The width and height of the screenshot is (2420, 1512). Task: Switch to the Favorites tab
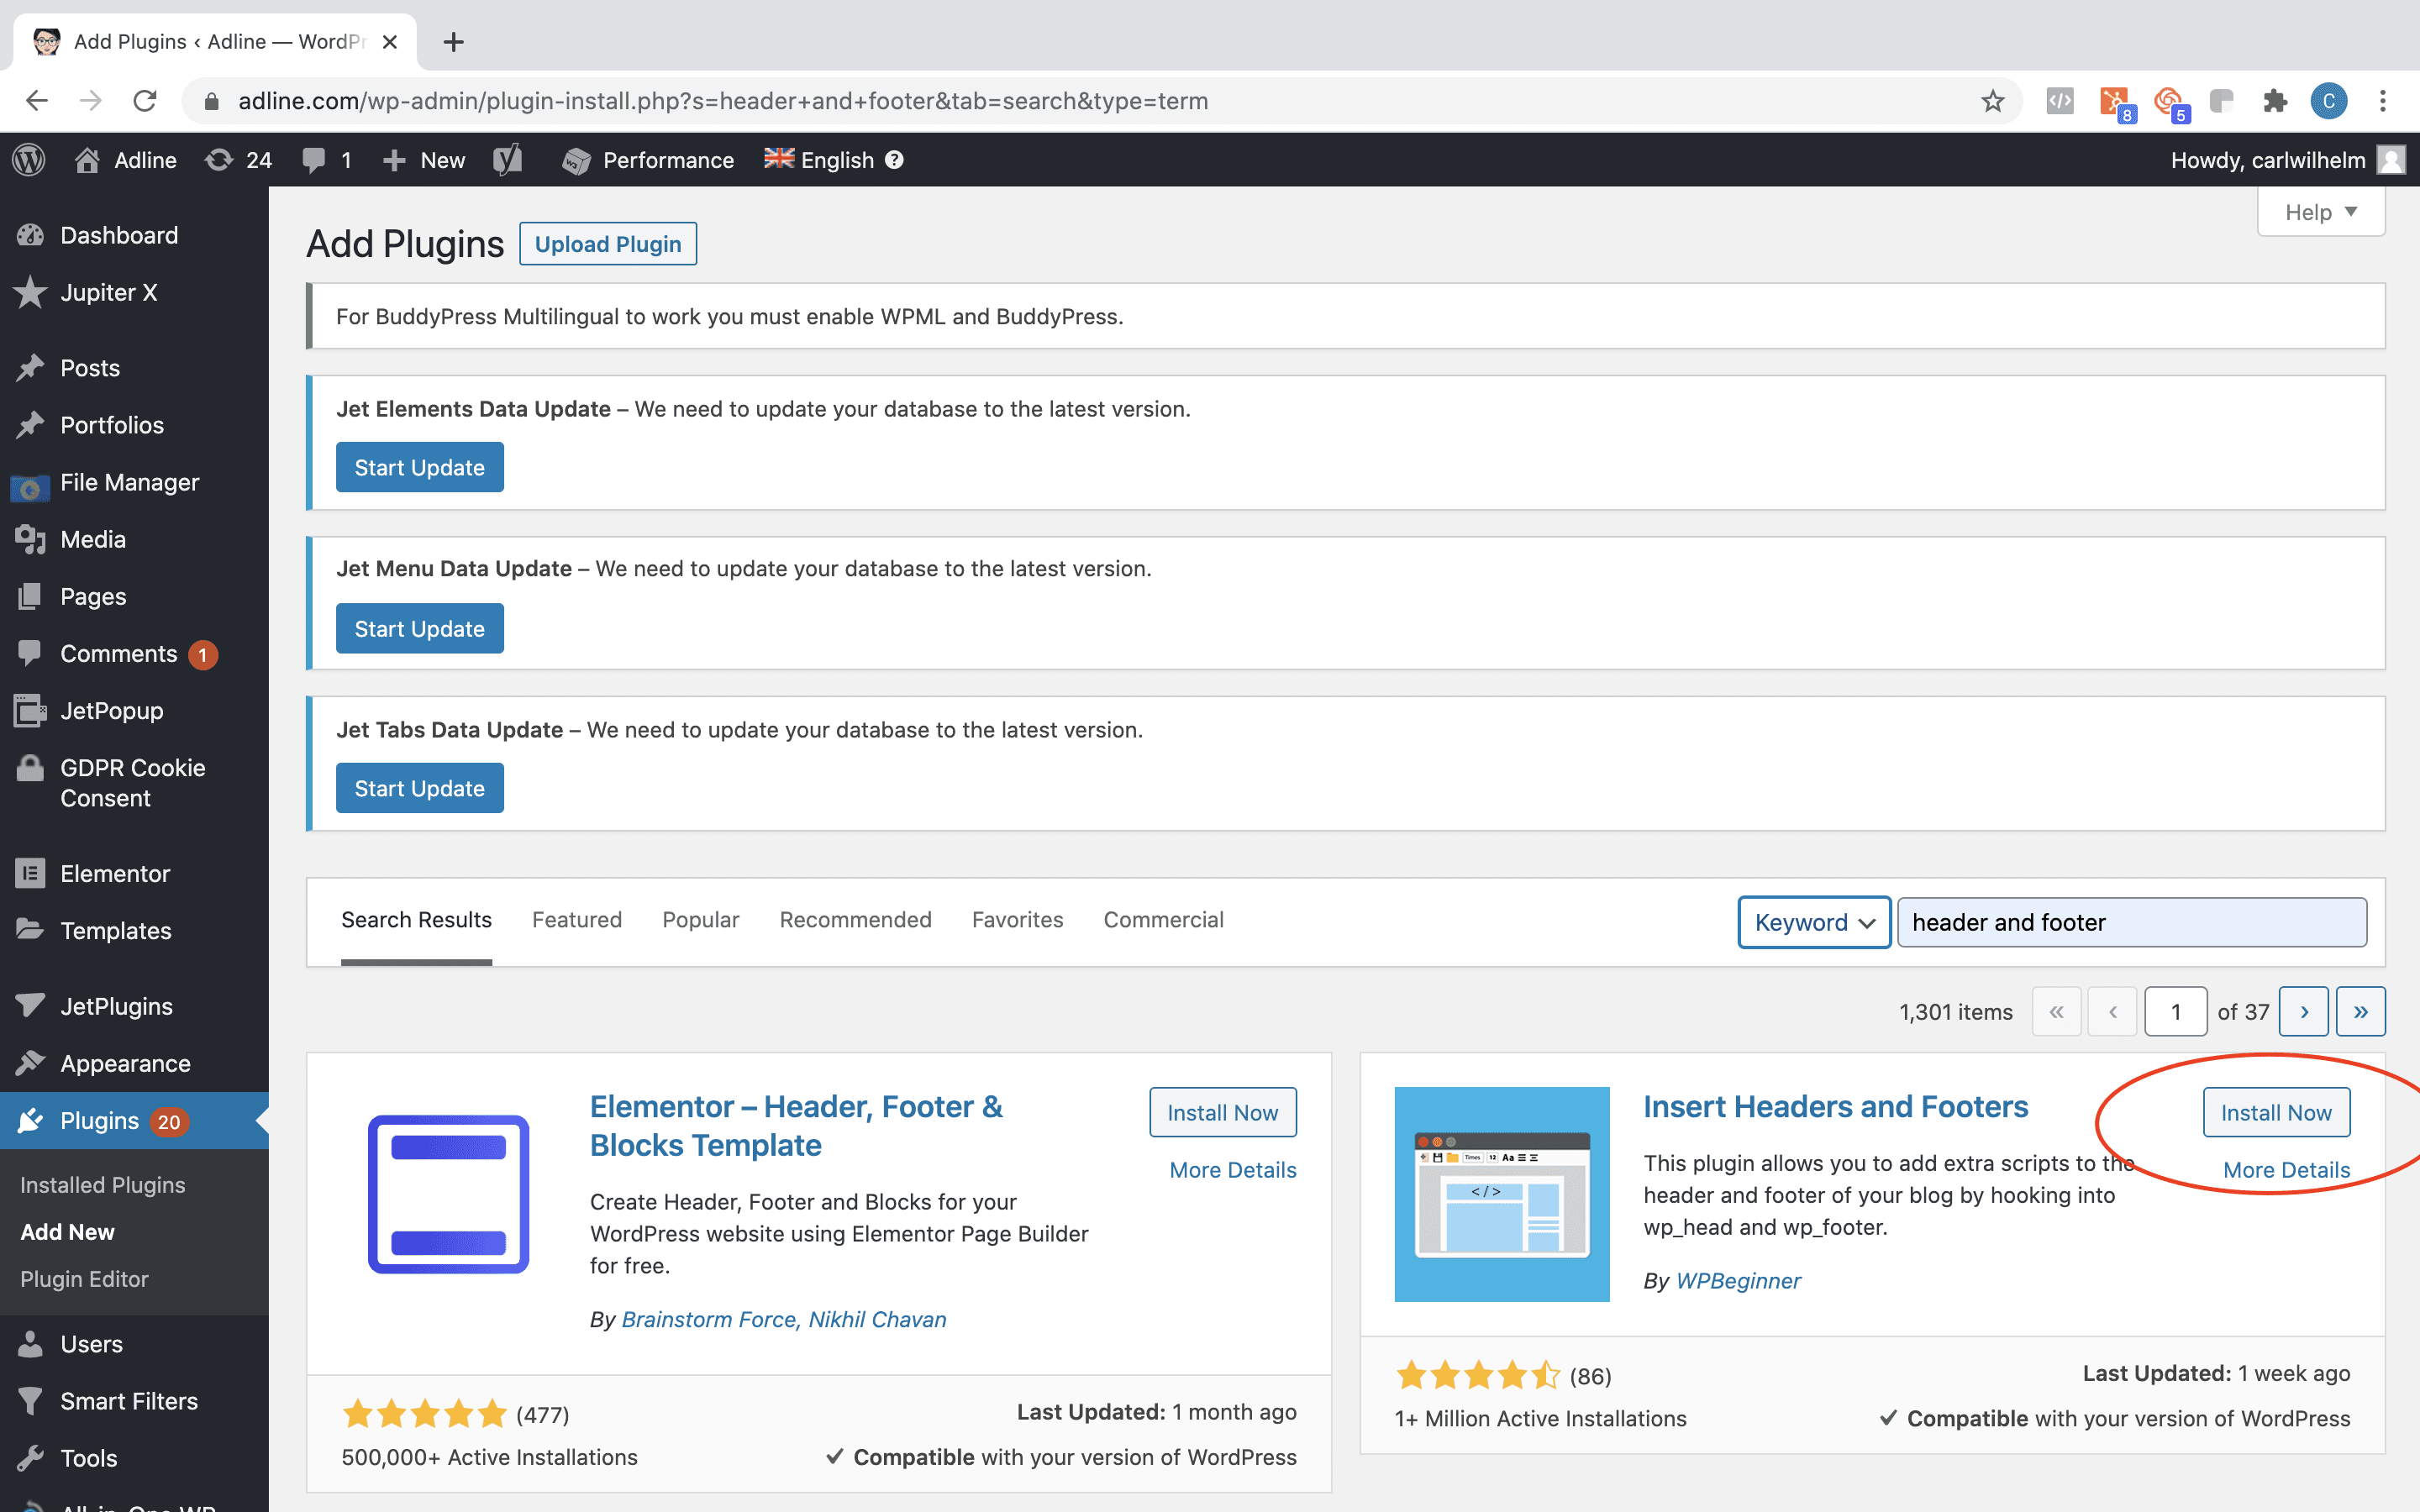pos(1018,920)
